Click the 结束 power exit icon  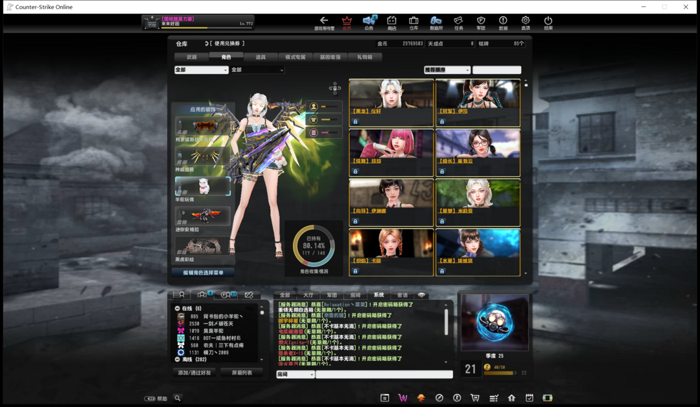(548, 23)
